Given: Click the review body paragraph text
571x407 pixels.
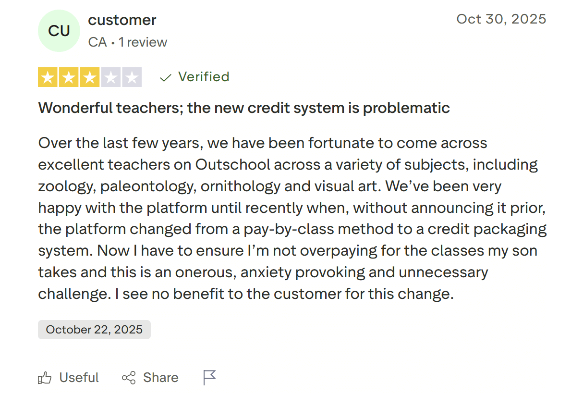Looking at the screenshot, I should pyautogui.click(x=292, y=218).
